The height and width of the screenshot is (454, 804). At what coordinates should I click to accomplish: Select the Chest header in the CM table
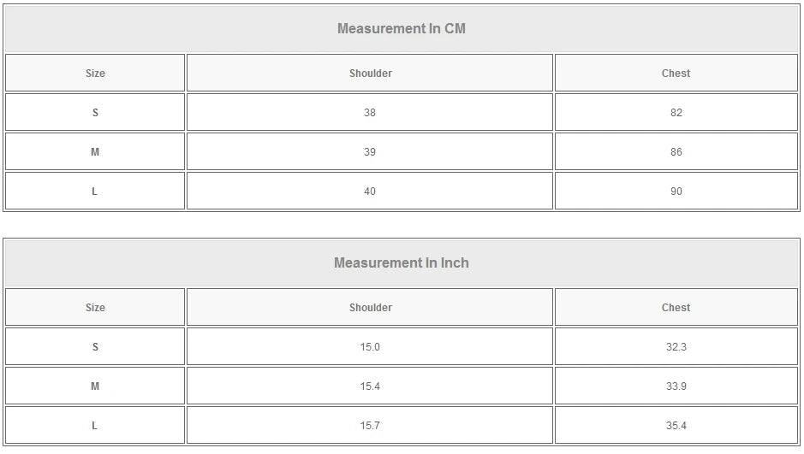click(x=676, y=74)
